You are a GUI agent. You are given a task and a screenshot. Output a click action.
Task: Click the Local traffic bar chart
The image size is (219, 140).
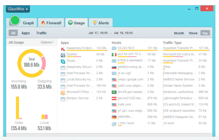pyautogui.click(x=44, y=117)
